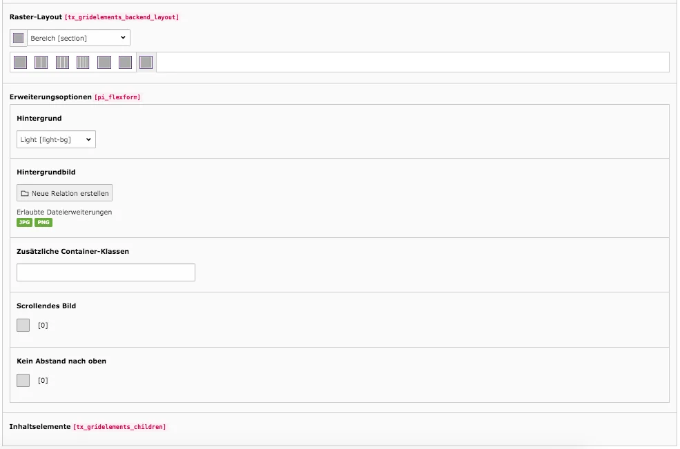Open the Hintergrund Light [light-bg] dropdown

(56, 139)
